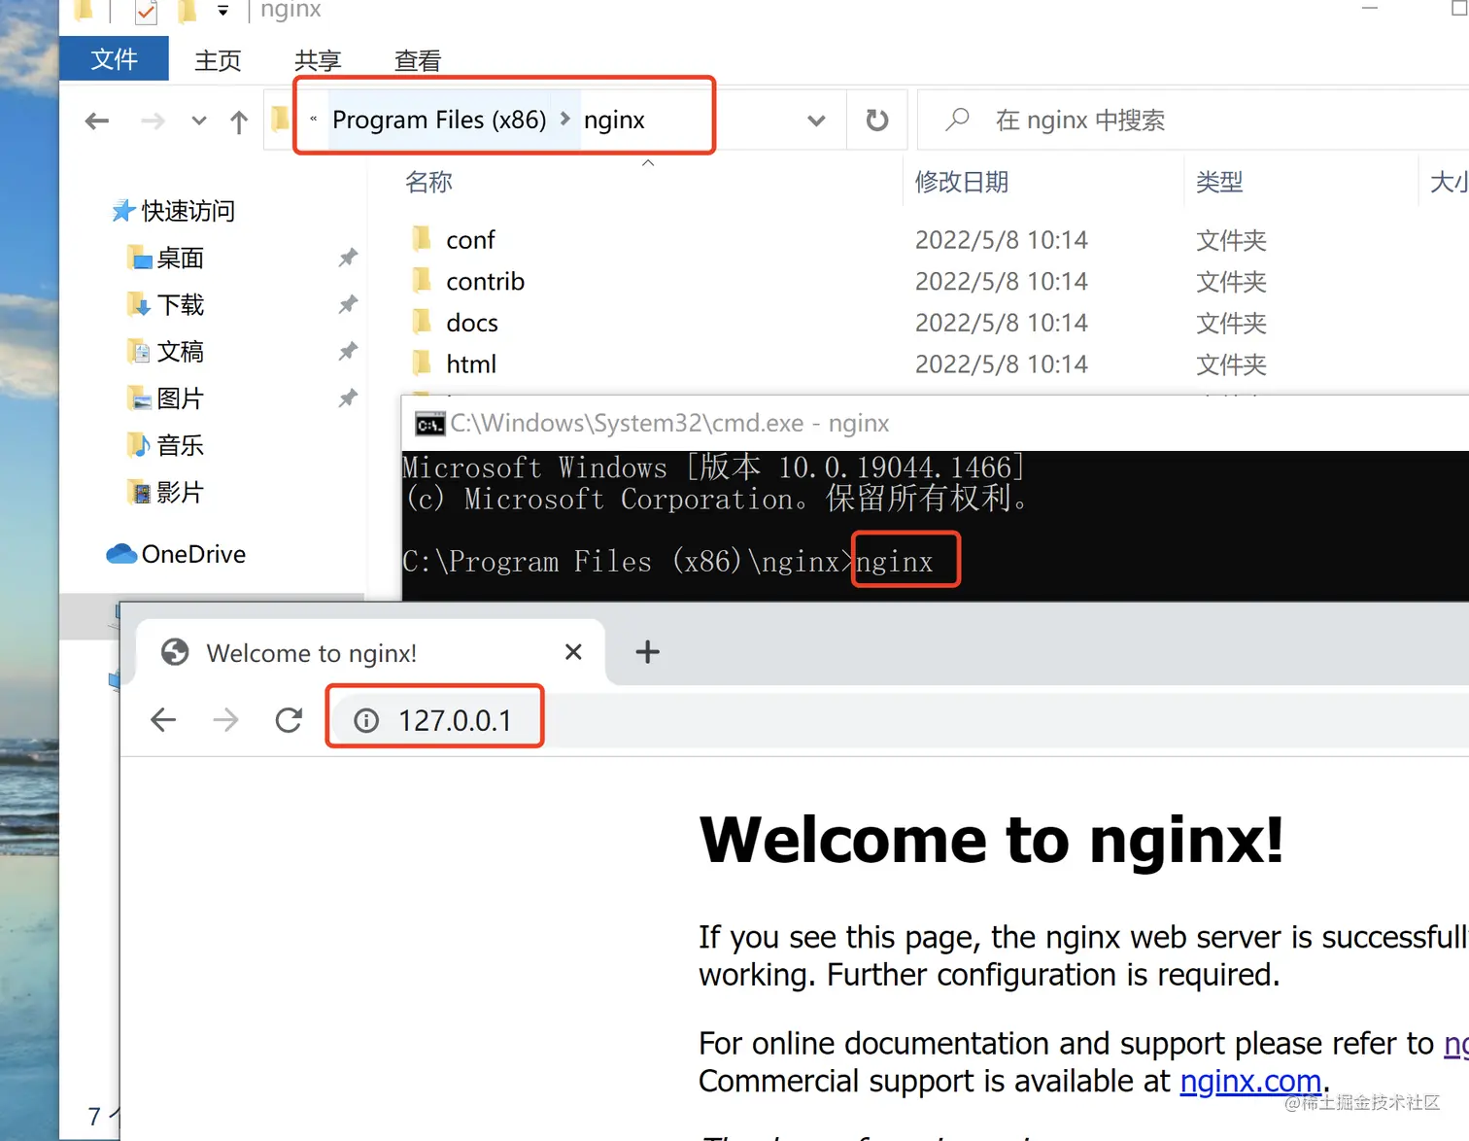
Task: Go back in the browser
Action: 163,720
